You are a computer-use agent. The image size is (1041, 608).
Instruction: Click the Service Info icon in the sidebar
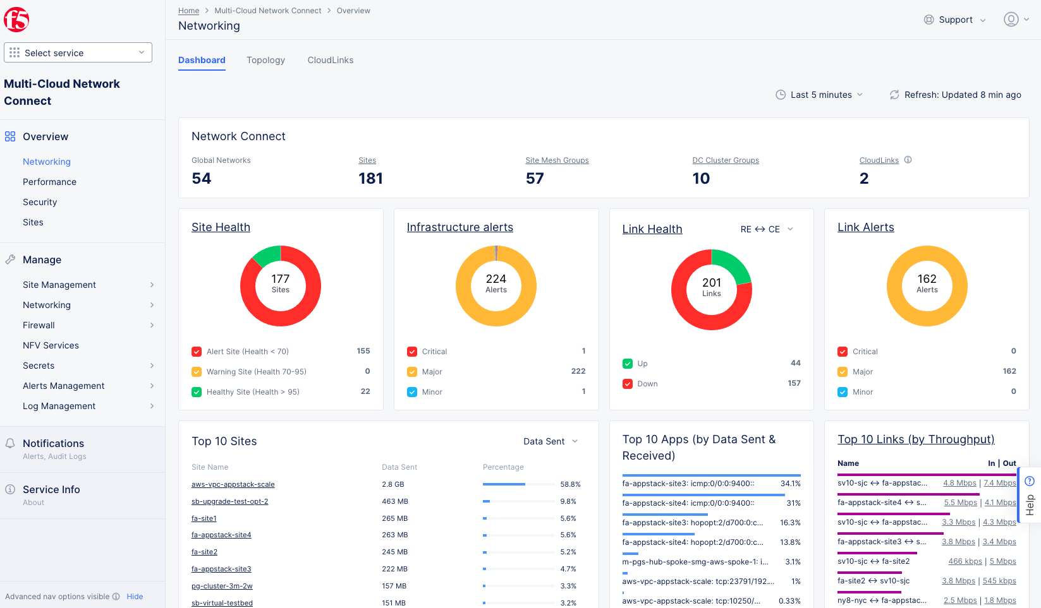(9, 488)
